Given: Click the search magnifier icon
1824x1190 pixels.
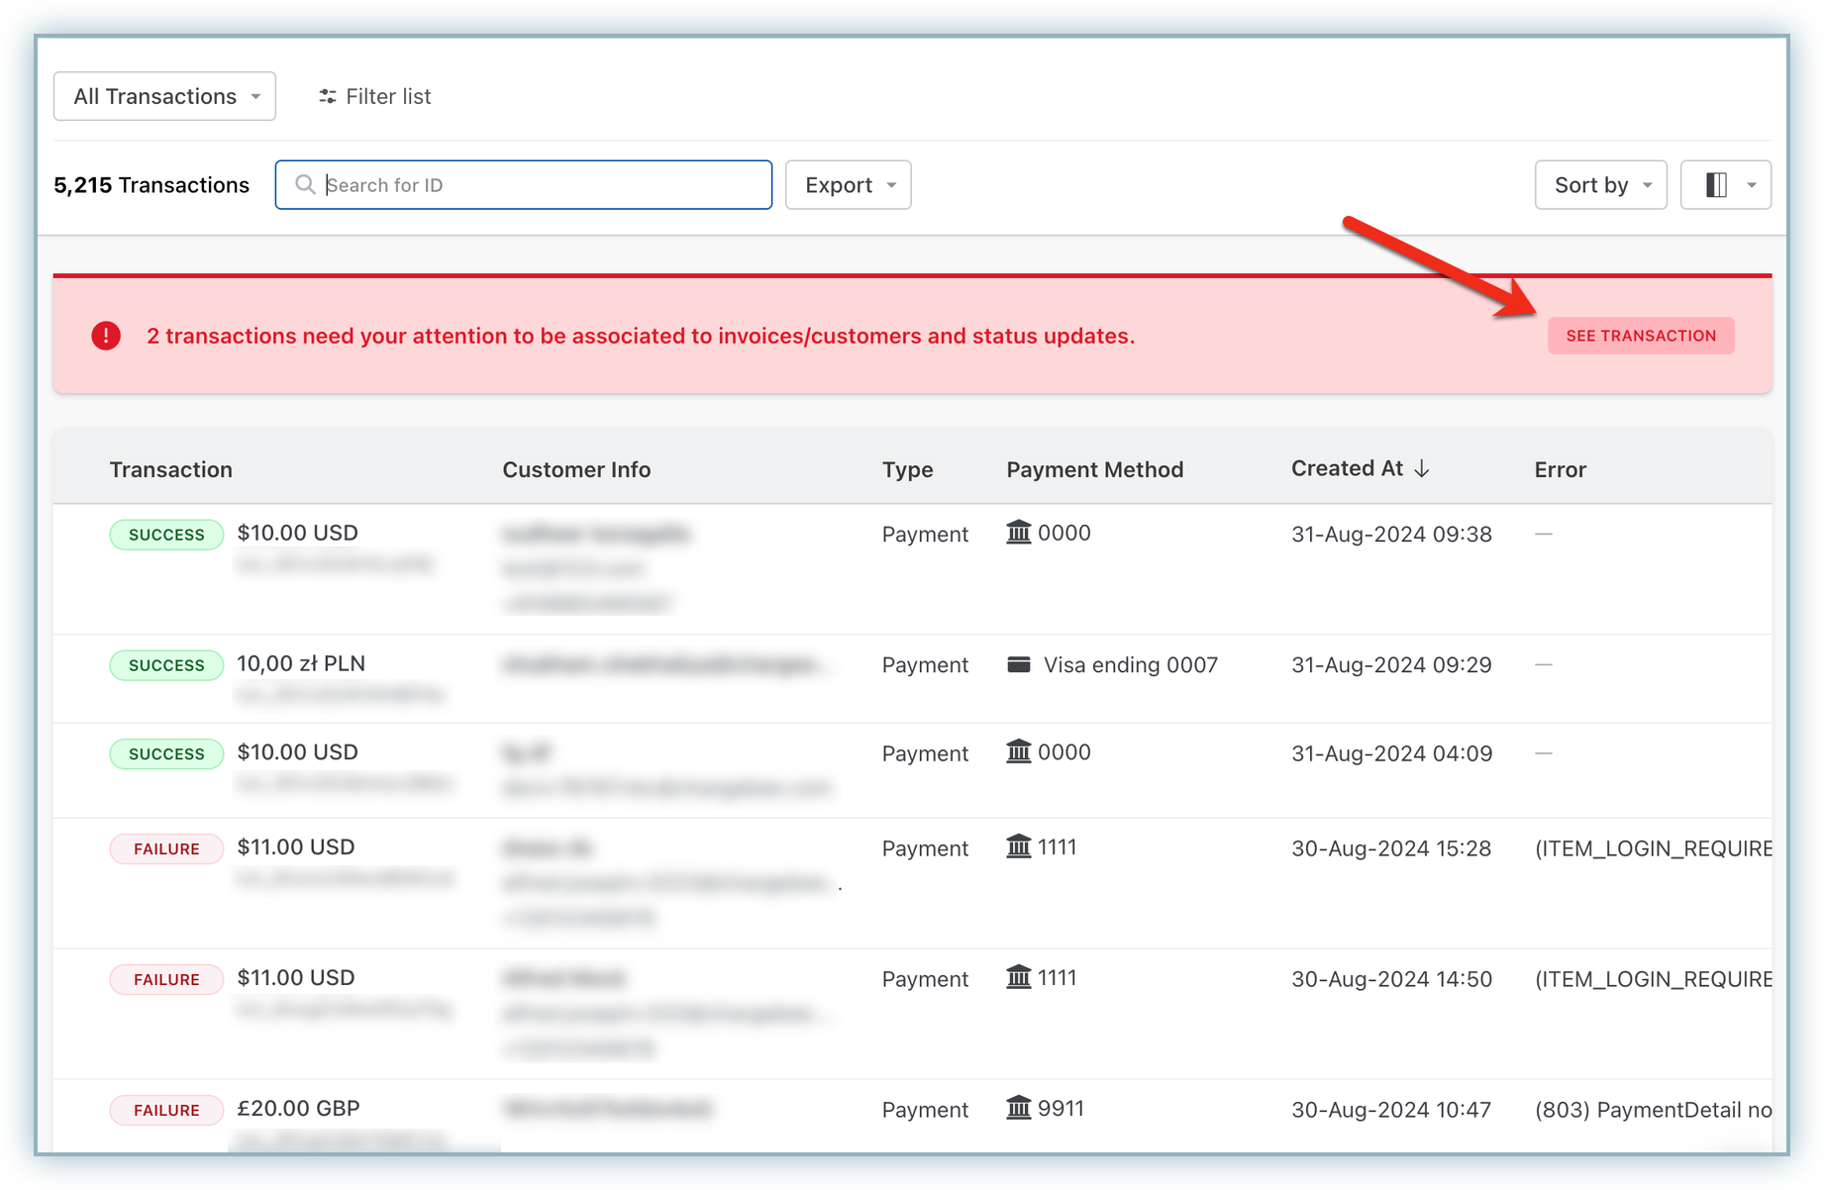Looking at the screenshot, I should point(305,185).
